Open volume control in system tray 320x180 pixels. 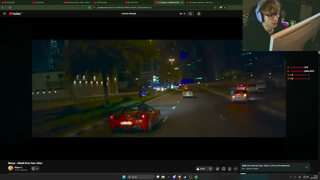tap(307, 177)
